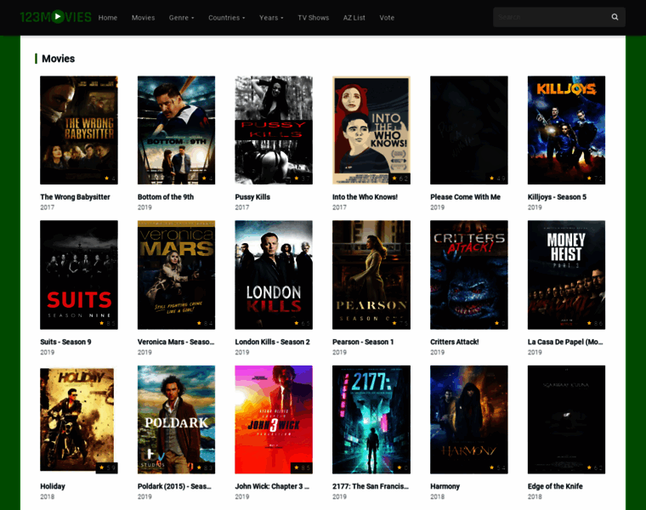The image size is (646, 510).
Task: Go to TV Shows page
Action: (x=313, y=18)
